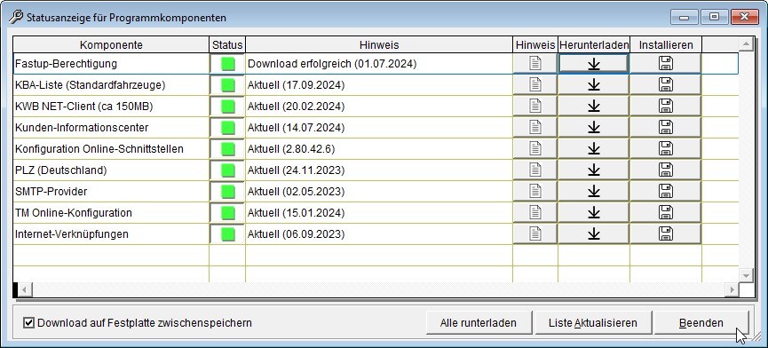Click green status indicator for Fastup-Berechtigung
Image resolution: width=768 pixels, height=348 pixels.
[x=228, y=64]
